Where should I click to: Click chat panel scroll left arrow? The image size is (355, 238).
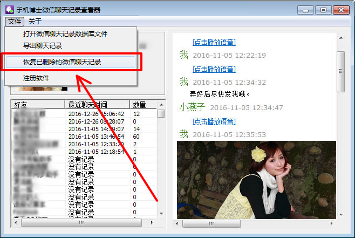click(177, 224)
